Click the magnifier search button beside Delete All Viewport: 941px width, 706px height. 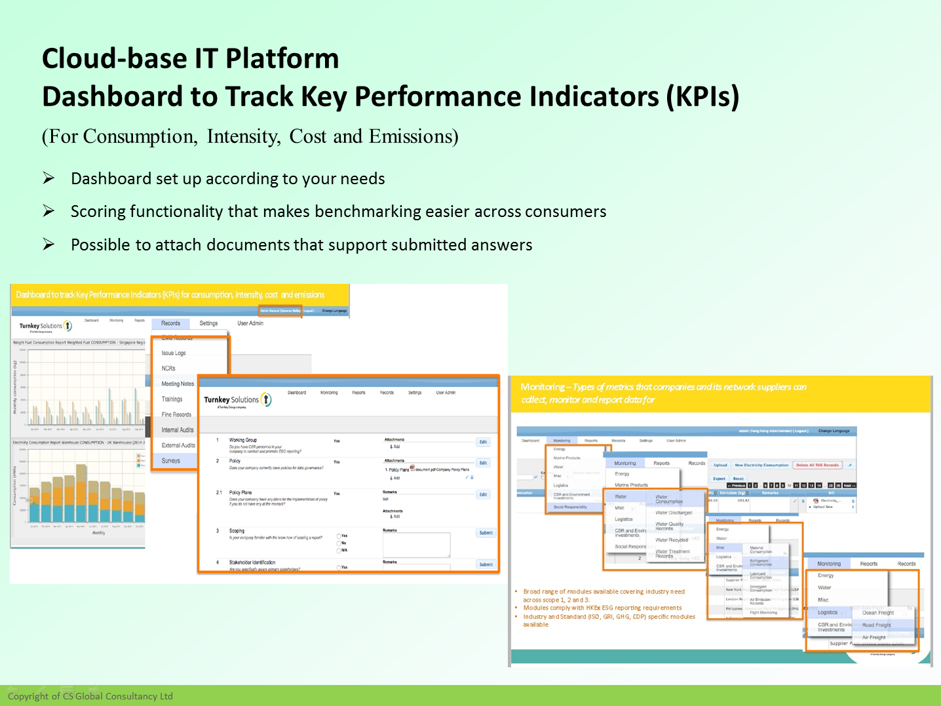pos(850,465)
